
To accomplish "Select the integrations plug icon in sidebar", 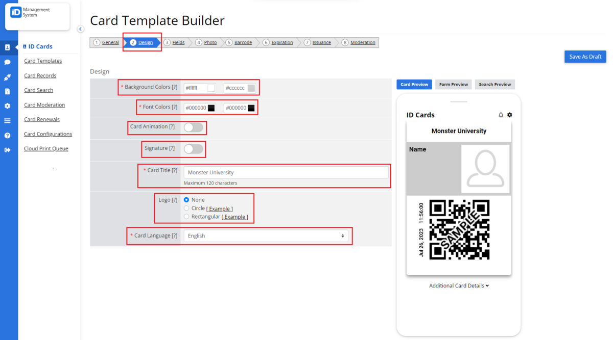I will [8, 77].
